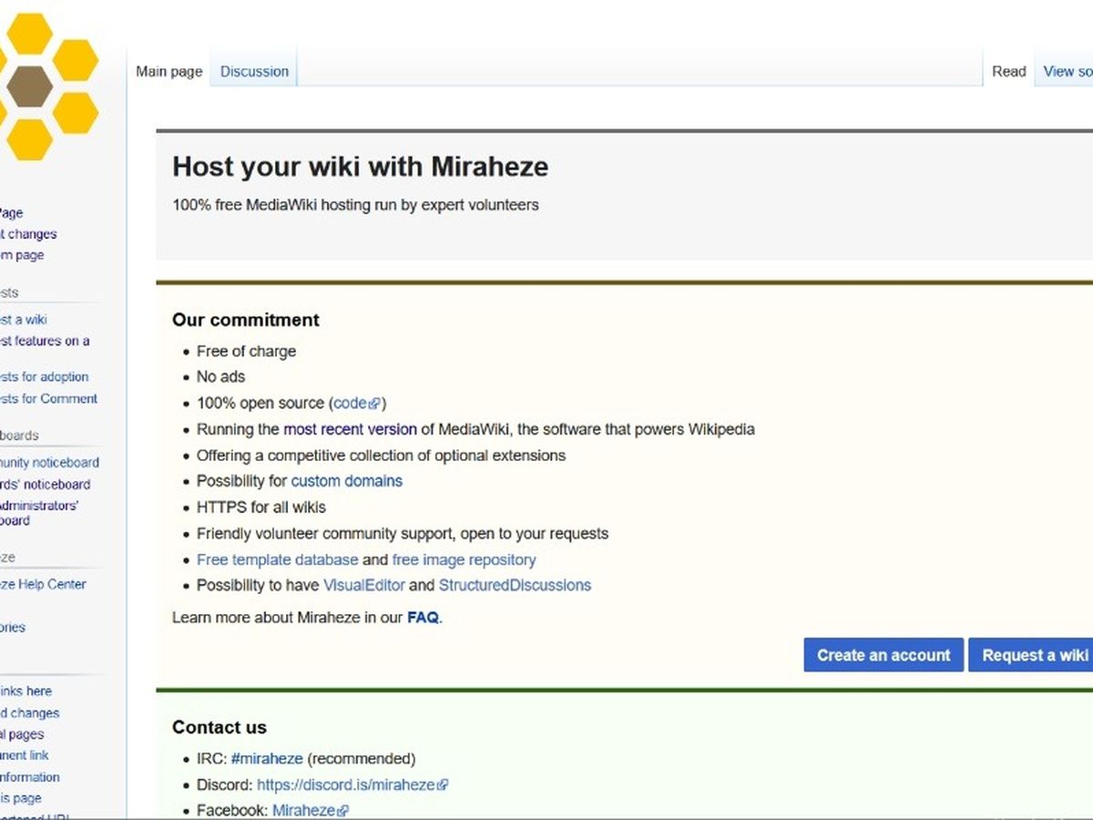Visit the Miraheze Facebook link
The width and height of the screenshot is (1093, 820).
click(304, 810)
